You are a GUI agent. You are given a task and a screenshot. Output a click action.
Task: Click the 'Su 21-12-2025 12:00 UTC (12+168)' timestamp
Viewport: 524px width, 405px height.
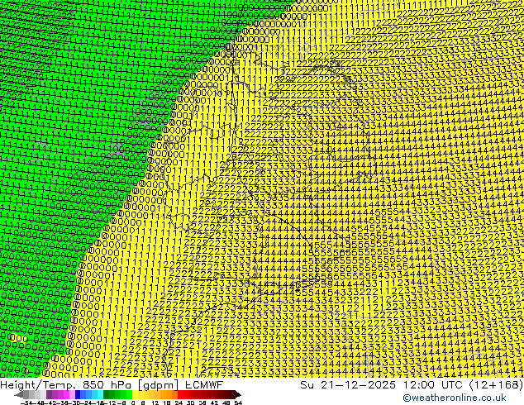[x=412, y=384]
